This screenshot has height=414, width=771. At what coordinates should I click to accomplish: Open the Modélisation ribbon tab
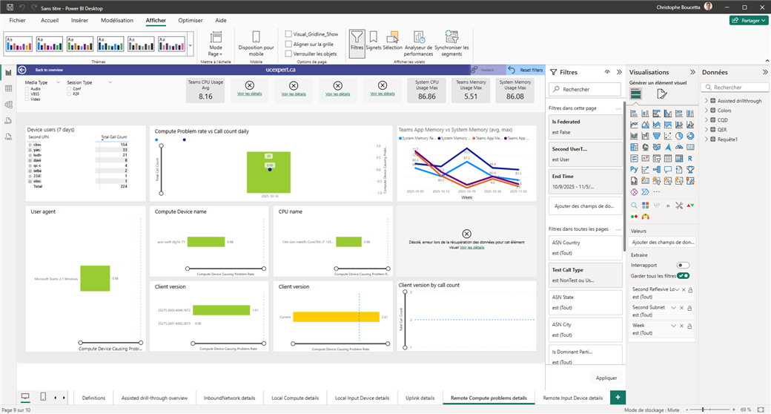117,20
